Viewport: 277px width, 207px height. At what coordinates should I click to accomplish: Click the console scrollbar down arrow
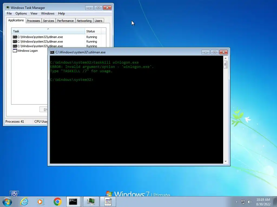point(225,161)
